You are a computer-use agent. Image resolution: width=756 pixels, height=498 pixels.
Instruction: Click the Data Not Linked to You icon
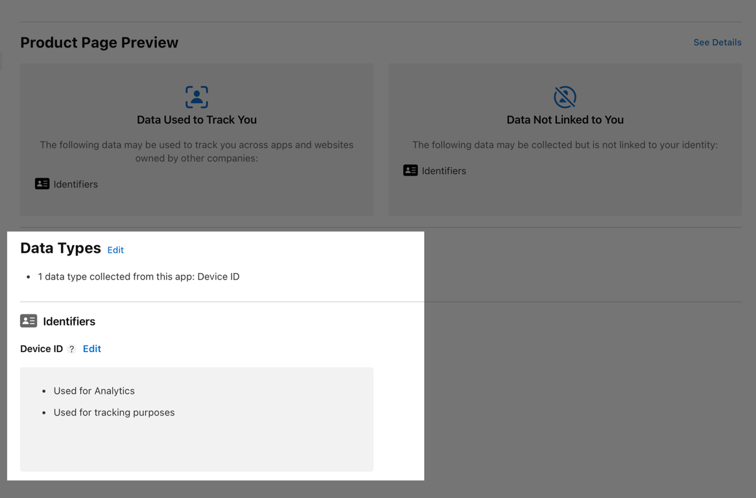click(x=565, y=97)
